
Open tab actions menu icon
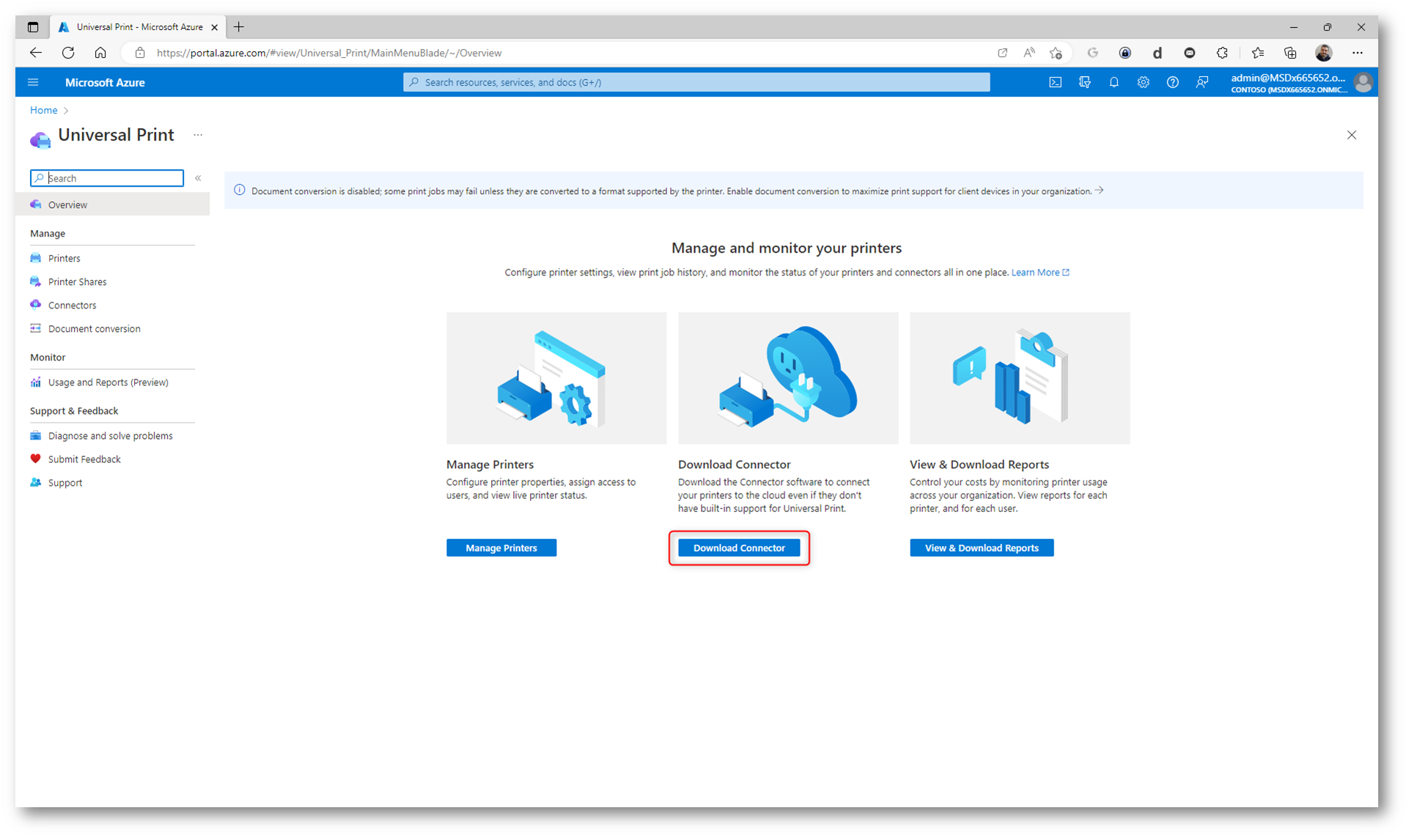click(x=33, y=27)
